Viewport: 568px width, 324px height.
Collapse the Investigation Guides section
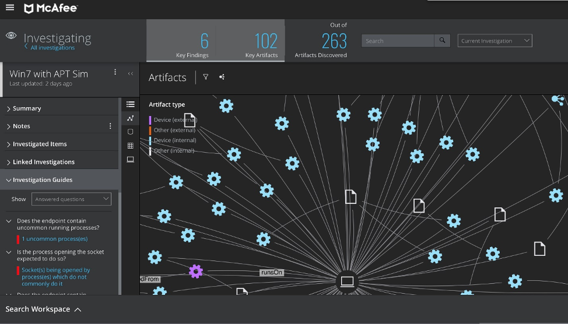point(43,180)
